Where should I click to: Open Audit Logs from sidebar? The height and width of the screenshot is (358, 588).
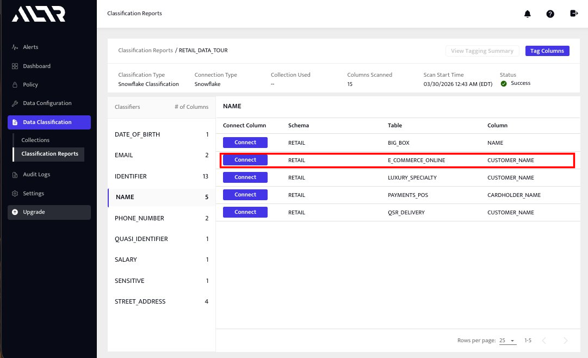36,175
